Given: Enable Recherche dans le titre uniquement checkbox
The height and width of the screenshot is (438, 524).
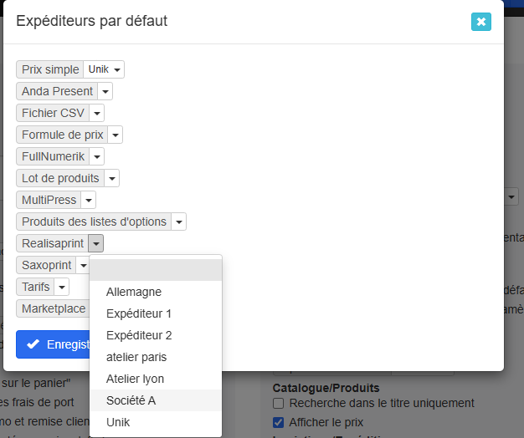Looking at the screenshot, I should pos(278,403).
